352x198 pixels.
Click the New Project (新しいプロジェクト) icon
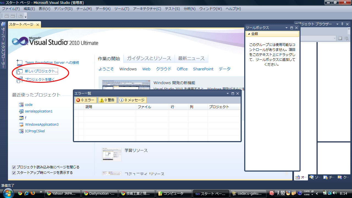click(19, 71)
